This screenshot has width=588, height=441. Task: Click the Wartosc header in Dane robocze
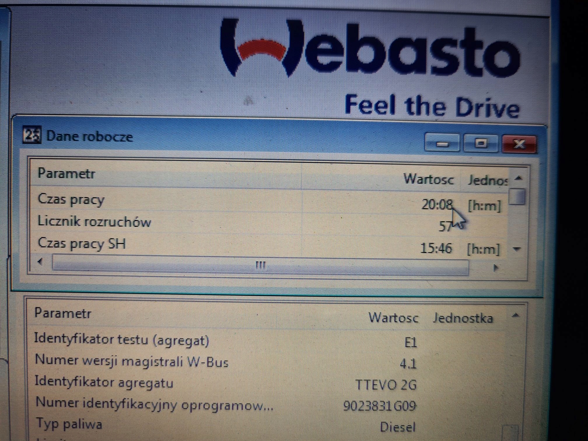pos(428,179)
